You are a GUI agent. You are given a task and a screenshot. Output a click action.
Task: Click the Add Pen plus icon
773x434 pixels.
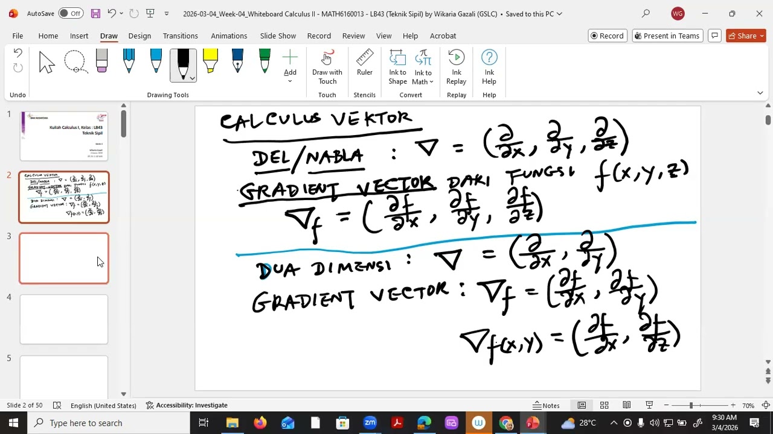(x=290, y=58)
